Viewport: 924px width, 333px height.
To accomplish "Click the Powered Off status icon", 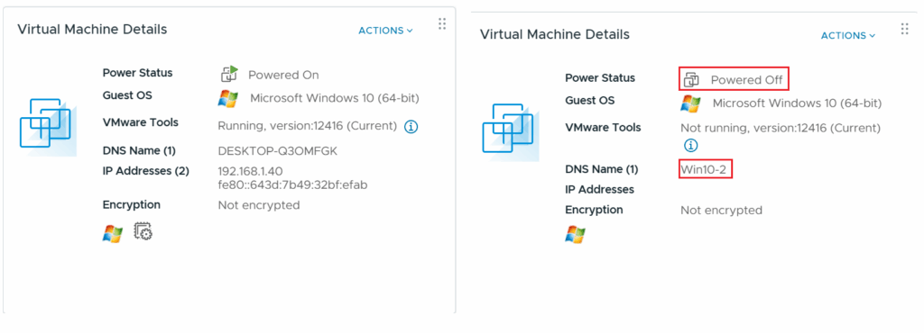I will [690, 79].
